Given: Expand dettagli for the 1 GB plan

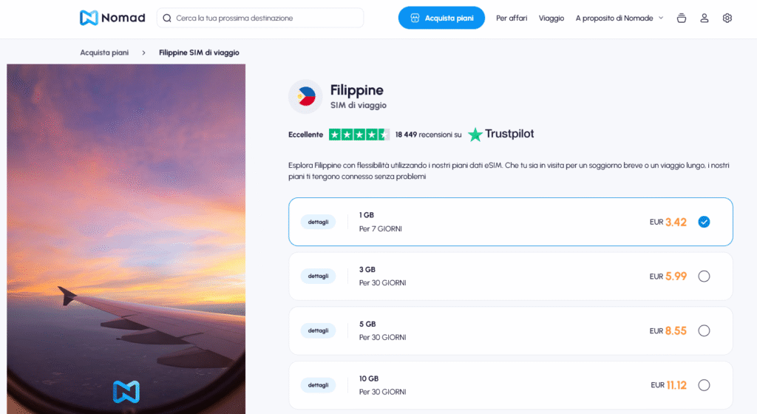Looking at the screenshot, I should point(318,222).
